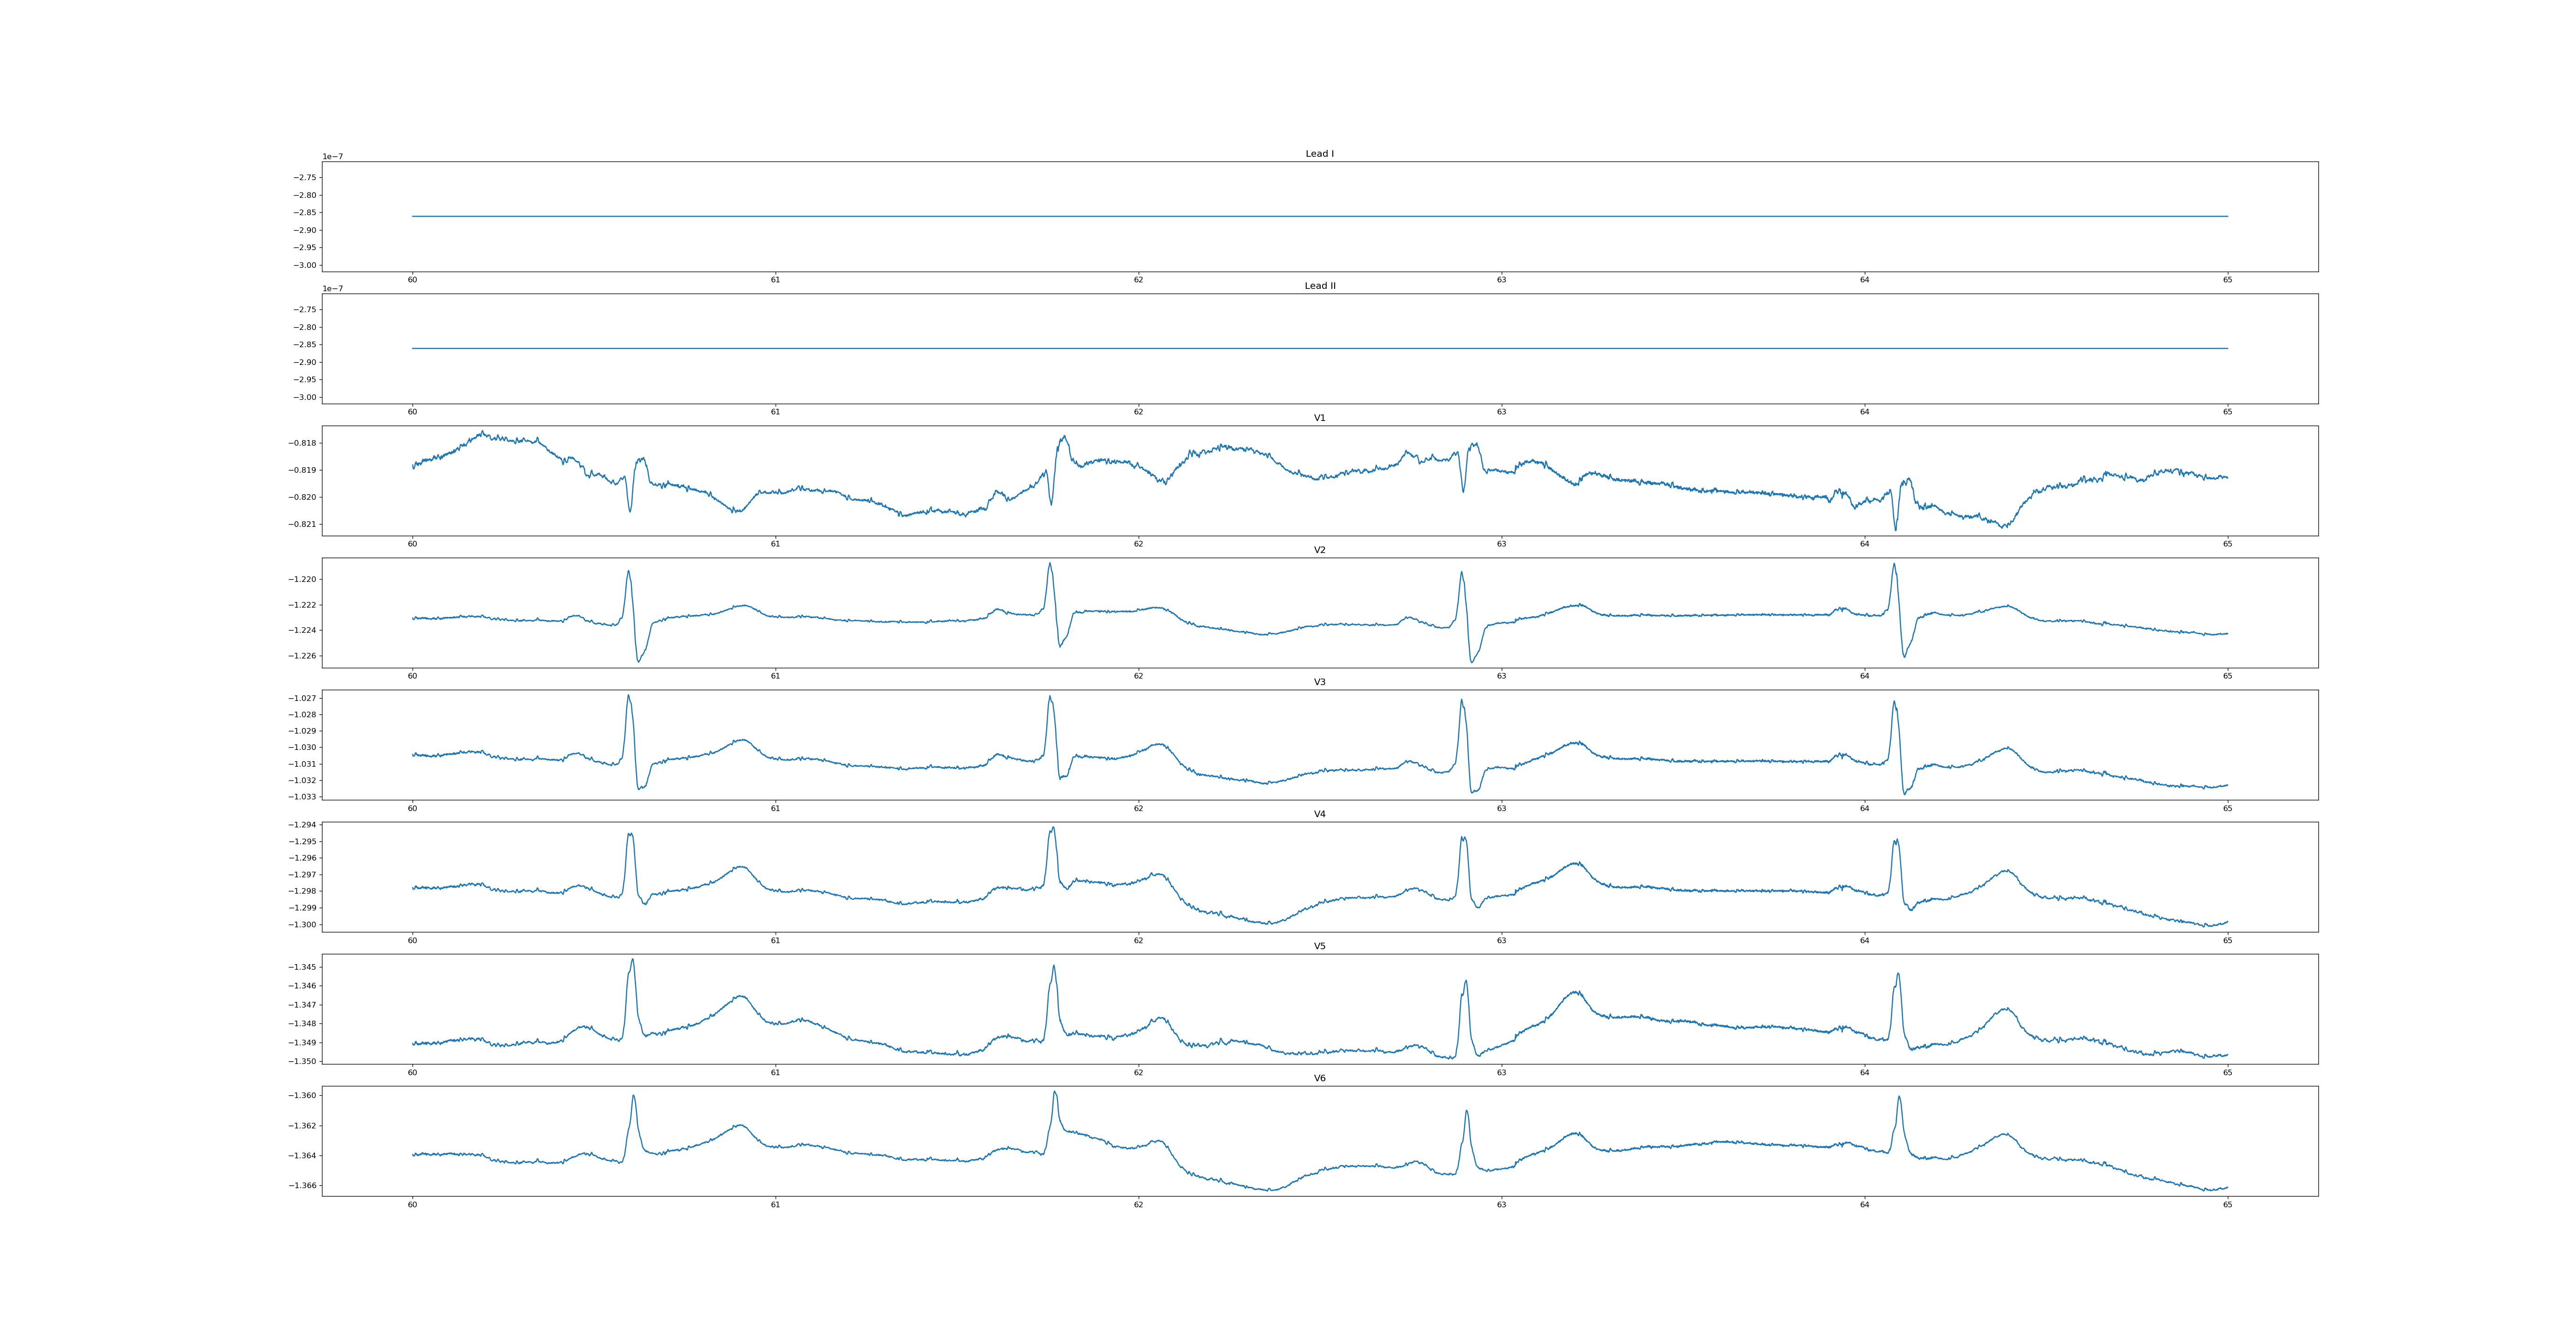Click y-axis label -0.818 on V1 plot
2576x1344 pixels.
pyautogui.click(x=303, y=443)
